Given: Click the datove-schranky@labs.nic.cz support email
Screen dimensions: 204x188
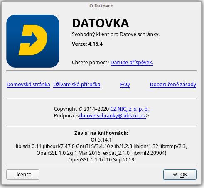Looking at the screenshot, I should pyautogui.click(x=113, y=115).
